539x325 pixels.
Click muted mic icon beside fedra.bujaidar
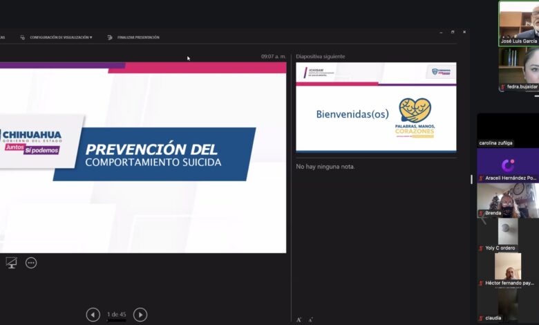pyautogui.click(x=503, y=86)
